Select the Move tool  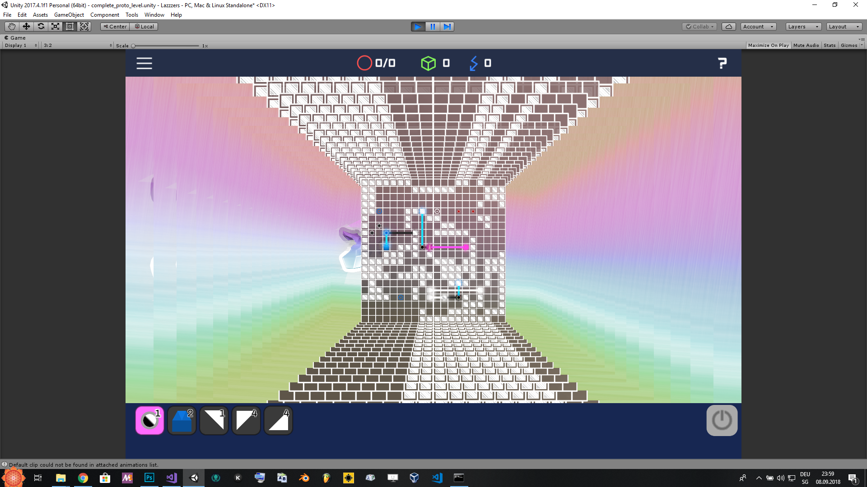click(x=26, y=27)
